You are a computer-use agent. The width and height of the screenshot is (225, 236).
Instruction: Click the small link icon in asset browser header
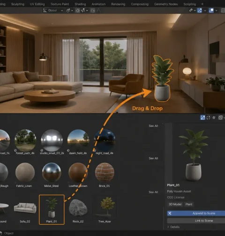214,118
